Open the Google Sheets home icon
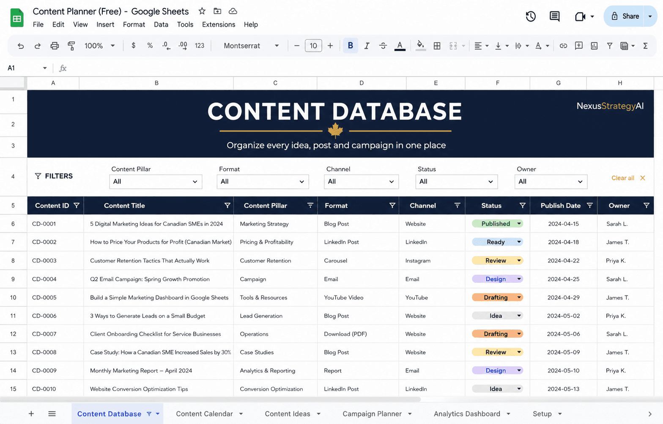Screen dimensions: 663x424 17,18
